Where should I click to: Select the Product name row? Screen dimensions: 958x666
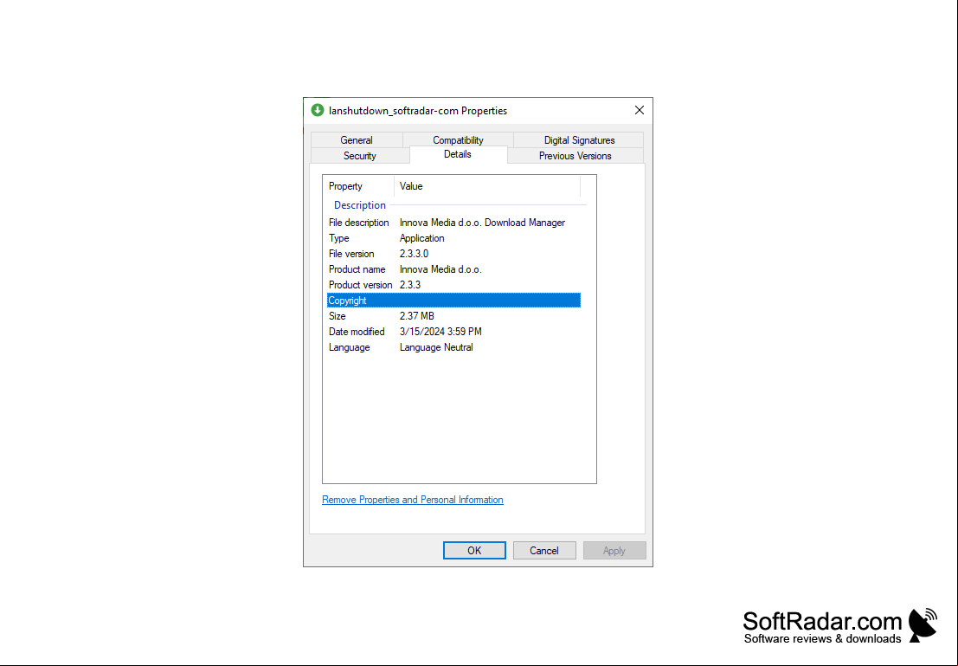pos(453,269)
